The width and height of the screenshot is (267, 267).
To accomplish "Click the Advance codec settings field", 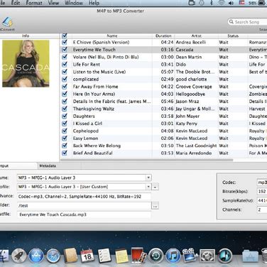I will click(x=84, y=197).
